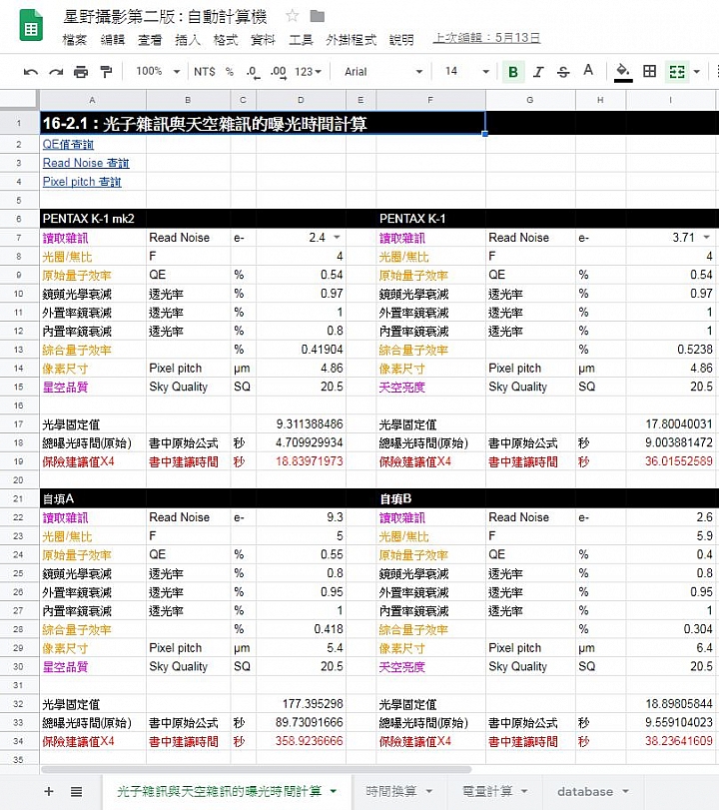Toggle strikethrough formatting
Viewport: 719px width, 810px height.
click(563, 72)
